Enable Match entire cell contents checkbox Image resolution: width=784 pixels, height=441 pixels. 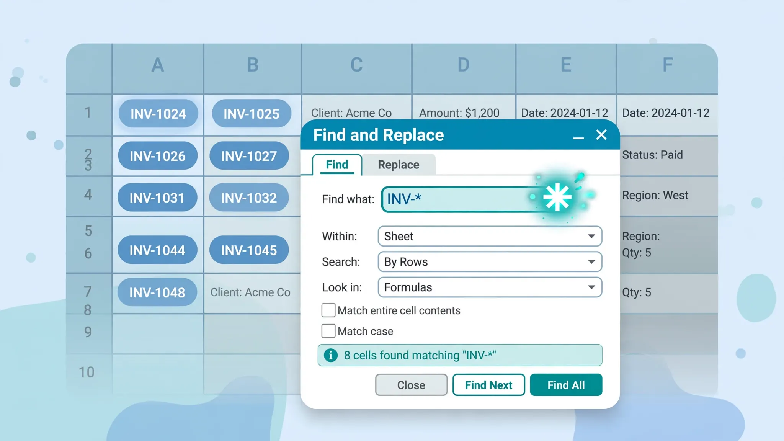pyautogui.click(x=328, y=310)
